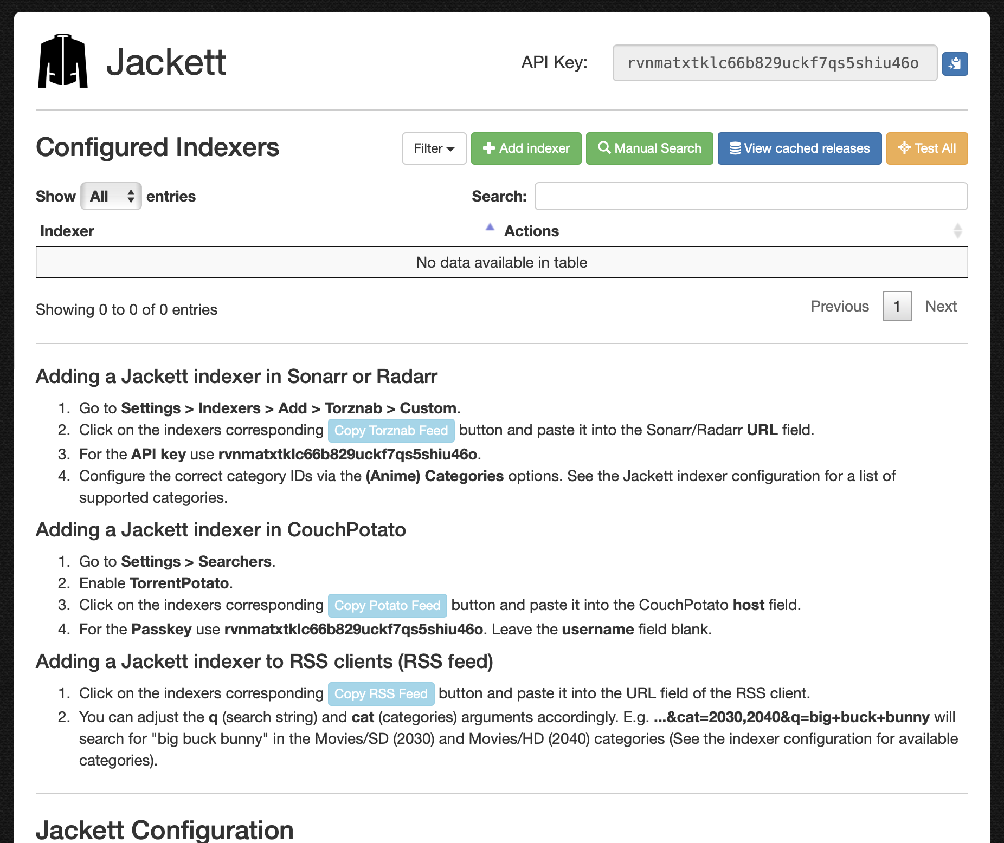
Task: Open the Show entries count dropdown
Action: coord(111,196)
